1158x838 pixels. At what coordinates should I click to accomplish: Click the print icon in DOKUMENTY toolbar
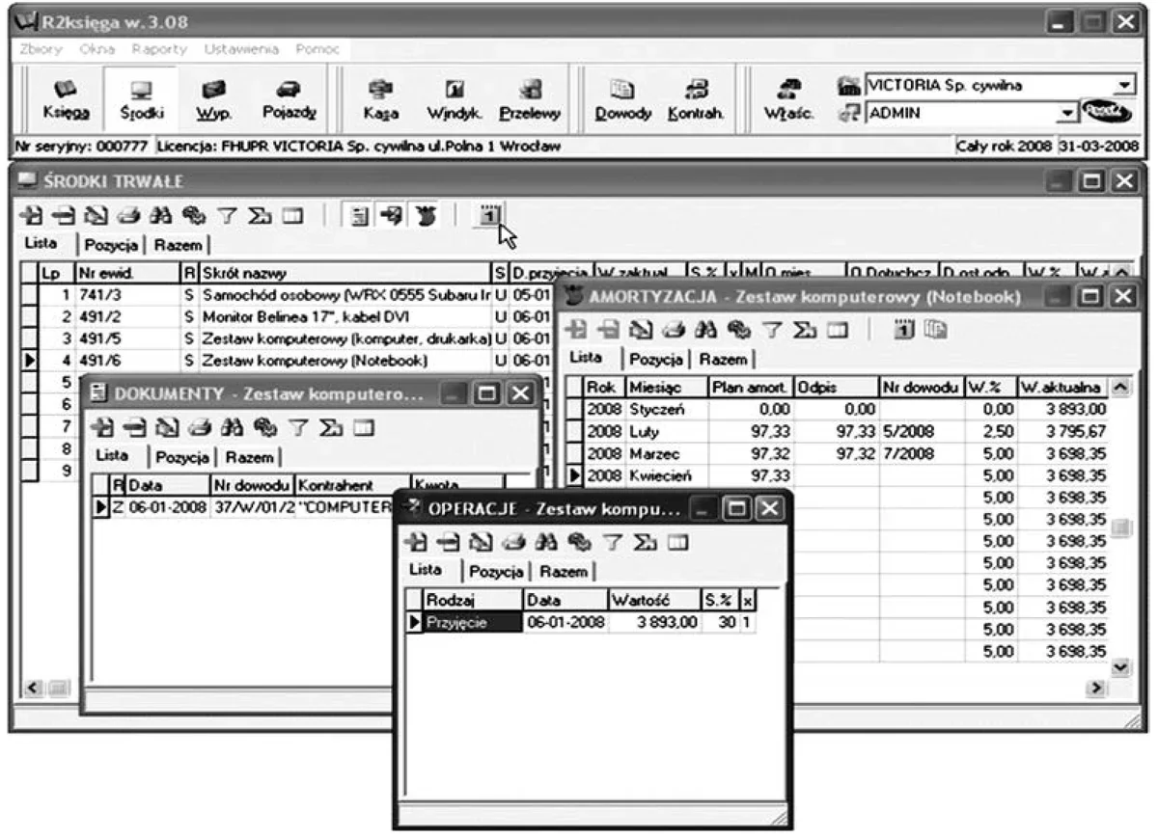(x=198, y=427)
